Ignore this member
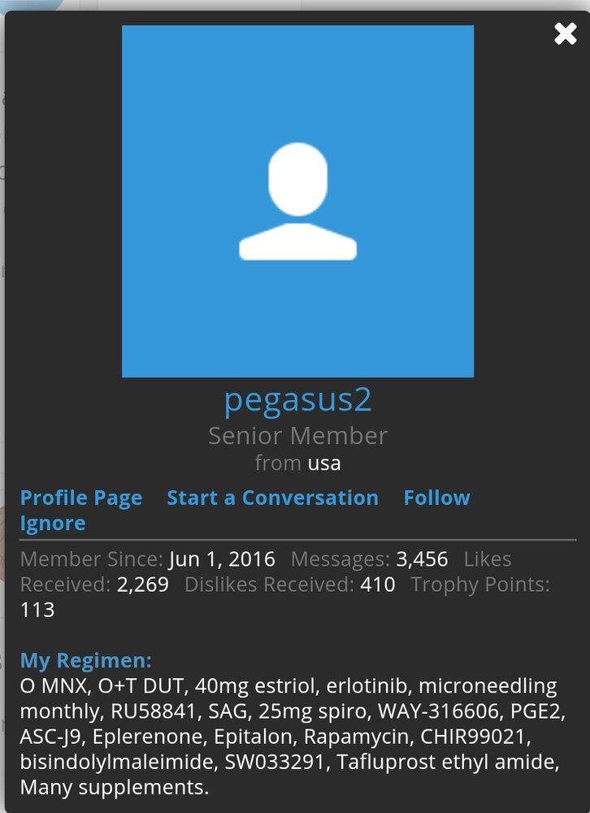This screenshot has height=813, width=590. [52, 524]
